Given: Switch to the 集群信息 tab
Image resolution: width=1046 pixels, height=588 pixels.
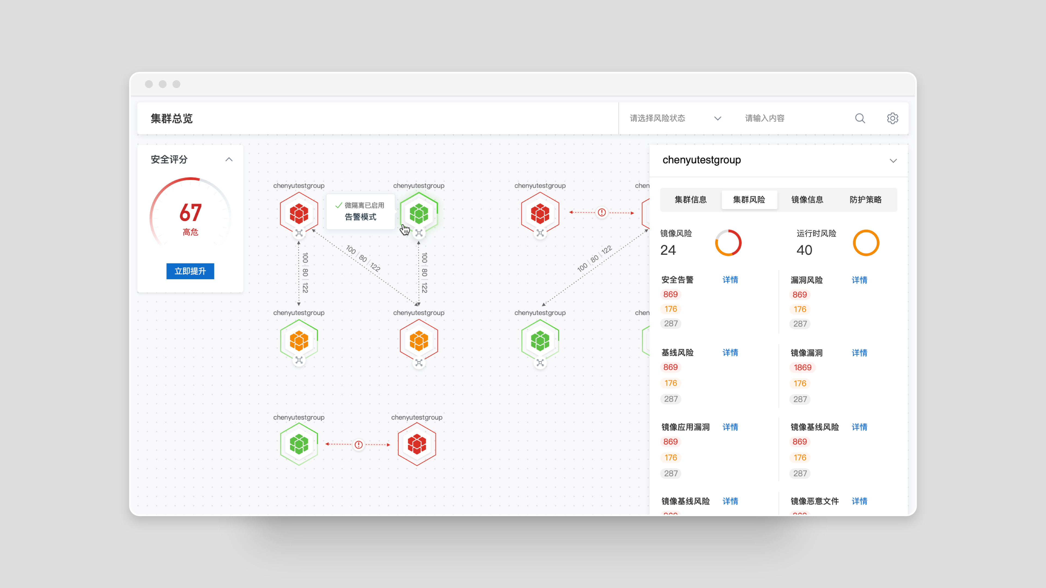Looking at the screenshot, I should pos(690,200).
